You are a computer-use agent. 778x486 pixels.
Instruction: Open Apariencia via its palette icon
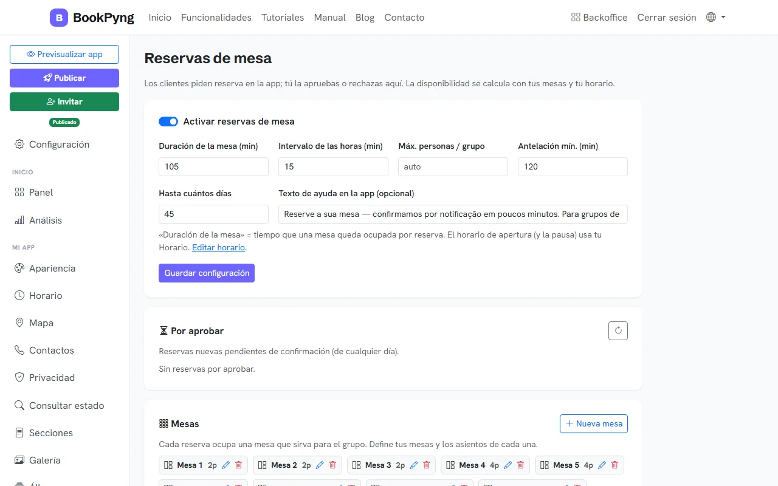click(x=19, y=268)
